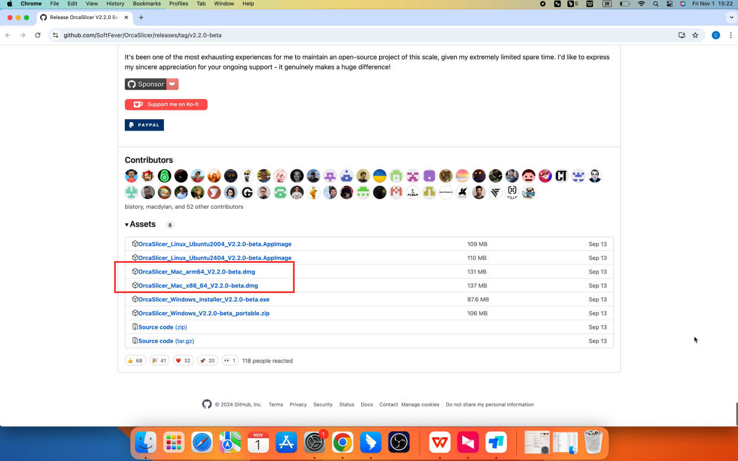Click the browser forward arrow
Image resolution: width=738 pixels, height=461 pixels.
tap(23, 35)
